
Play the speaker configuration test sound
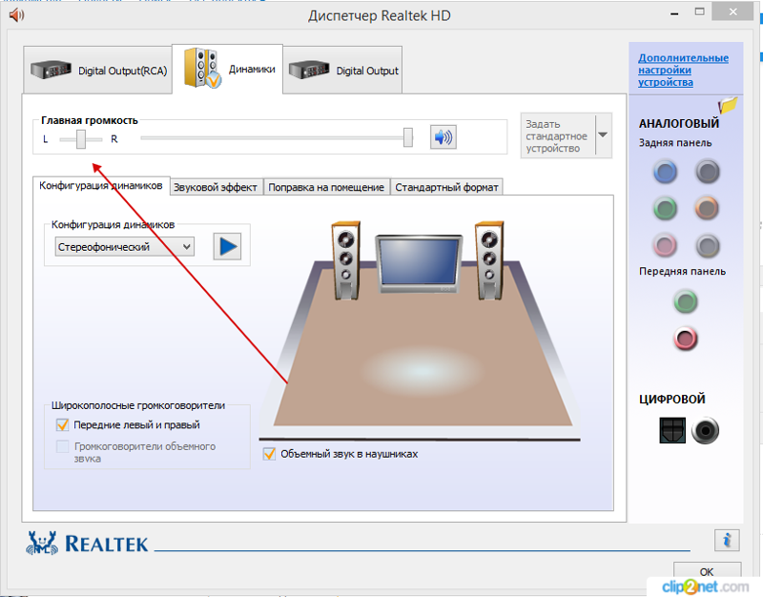tap(227, 247)
